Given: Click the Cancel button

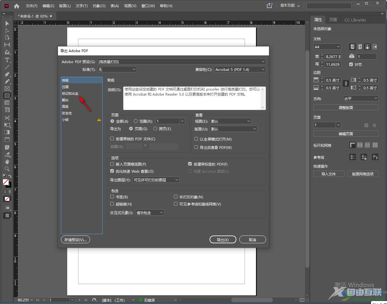Looking at the screenshot, I should pyautogui.click(x=253, y=240).
